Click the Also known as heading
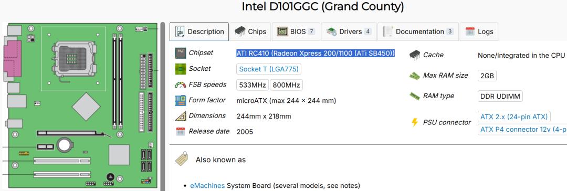 pos(220,160)
